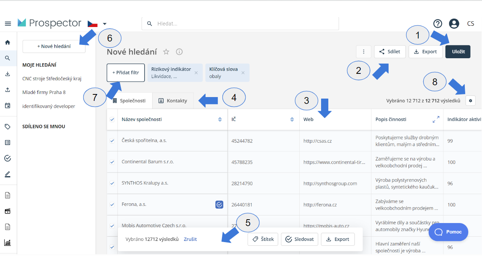This screenshot has height=271, width=482.
Task: Open the document icon below the pencil icon
Action: pos(8,195)
